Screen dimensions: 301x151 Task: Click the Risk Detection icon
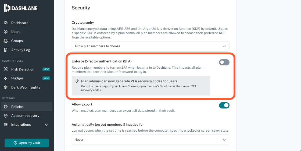pyautogui.click(x=6, y=69)
